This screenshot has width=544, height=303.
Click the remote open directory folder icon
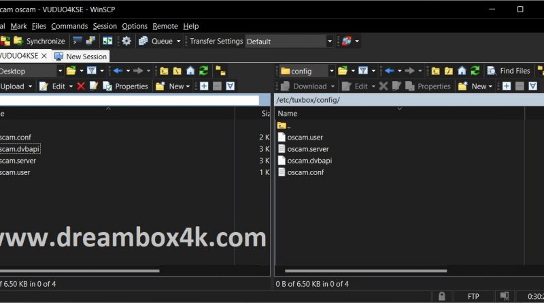[343, 71]
